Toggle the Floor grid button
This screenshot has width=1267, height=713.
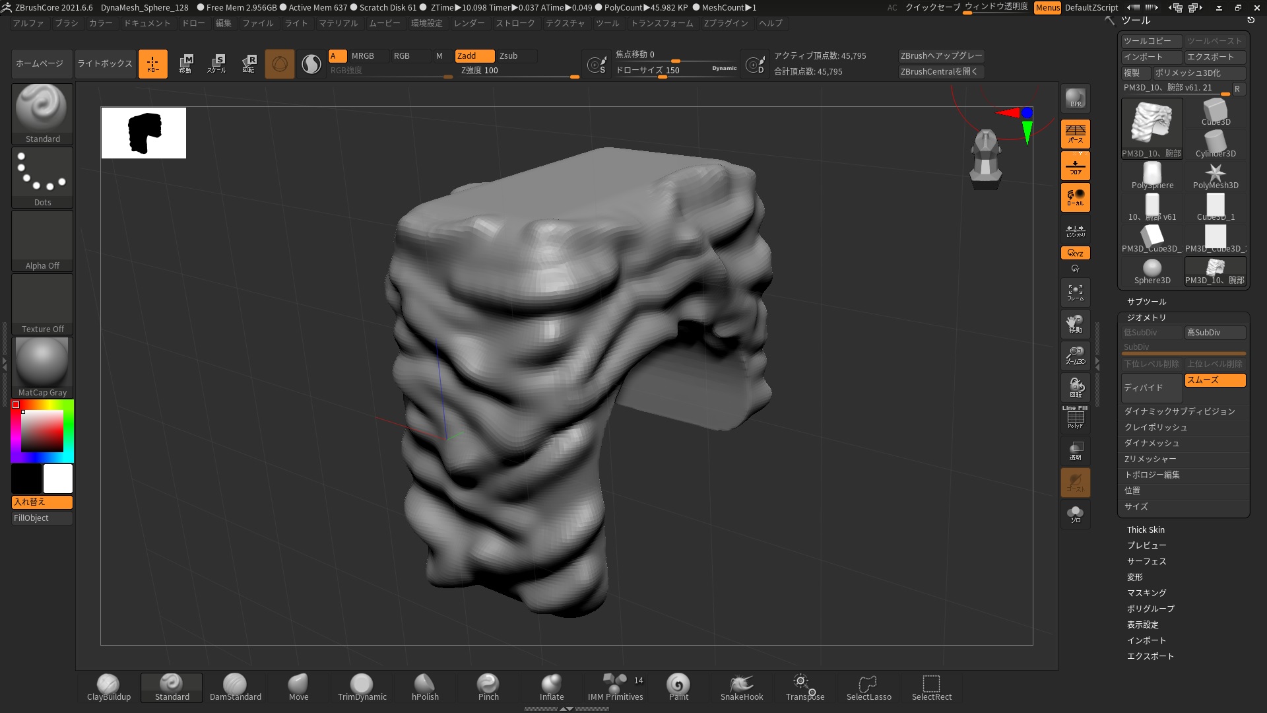click(1075, 166)
